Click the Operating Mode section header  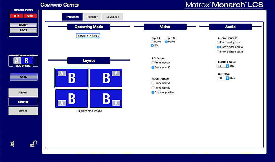point(89,27)
